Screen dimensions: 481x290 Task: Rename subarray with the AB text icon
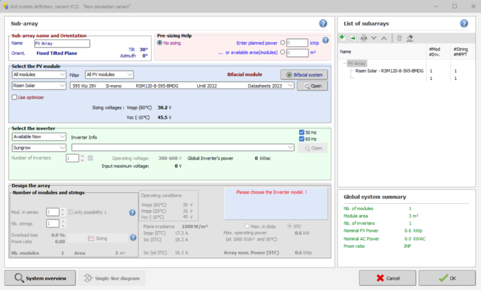(x=364, y=38)
